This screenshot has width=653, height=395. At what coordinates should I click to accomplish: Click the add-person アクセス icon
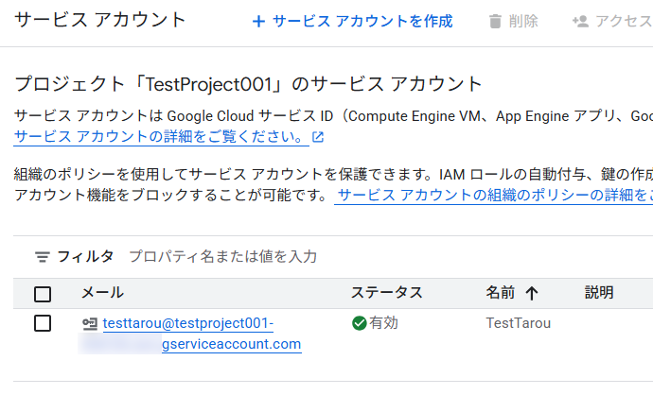pos(579,22)
